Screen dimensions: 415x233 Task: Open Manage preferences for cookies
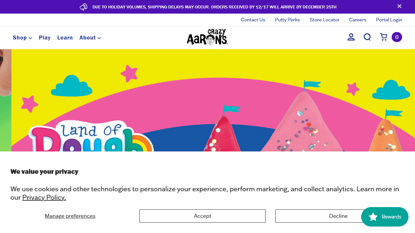tap(70, 216)
